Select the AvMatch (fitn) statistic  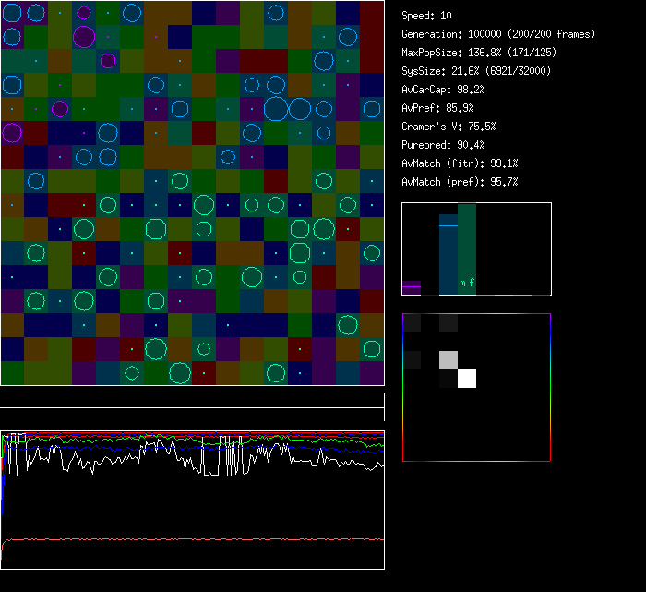click(x=460, y=163)
